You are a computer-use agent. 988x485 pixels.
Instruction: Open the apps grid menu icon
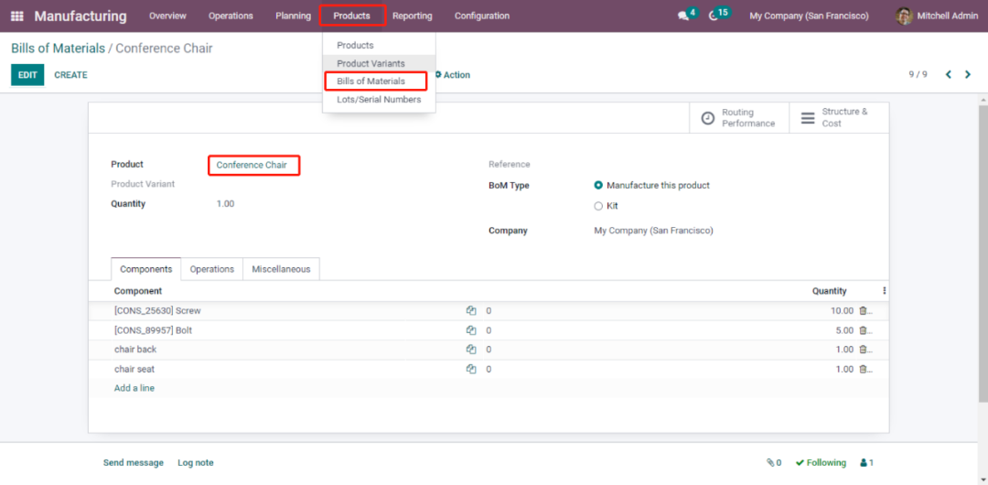[x=17, y=16]
